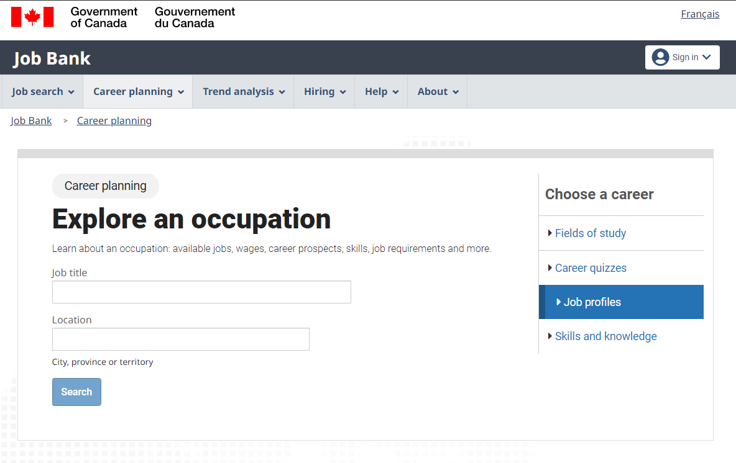Click the Explore an occupation heading
This screenshot has width=736, height=463.
click(x=191, y=219)
